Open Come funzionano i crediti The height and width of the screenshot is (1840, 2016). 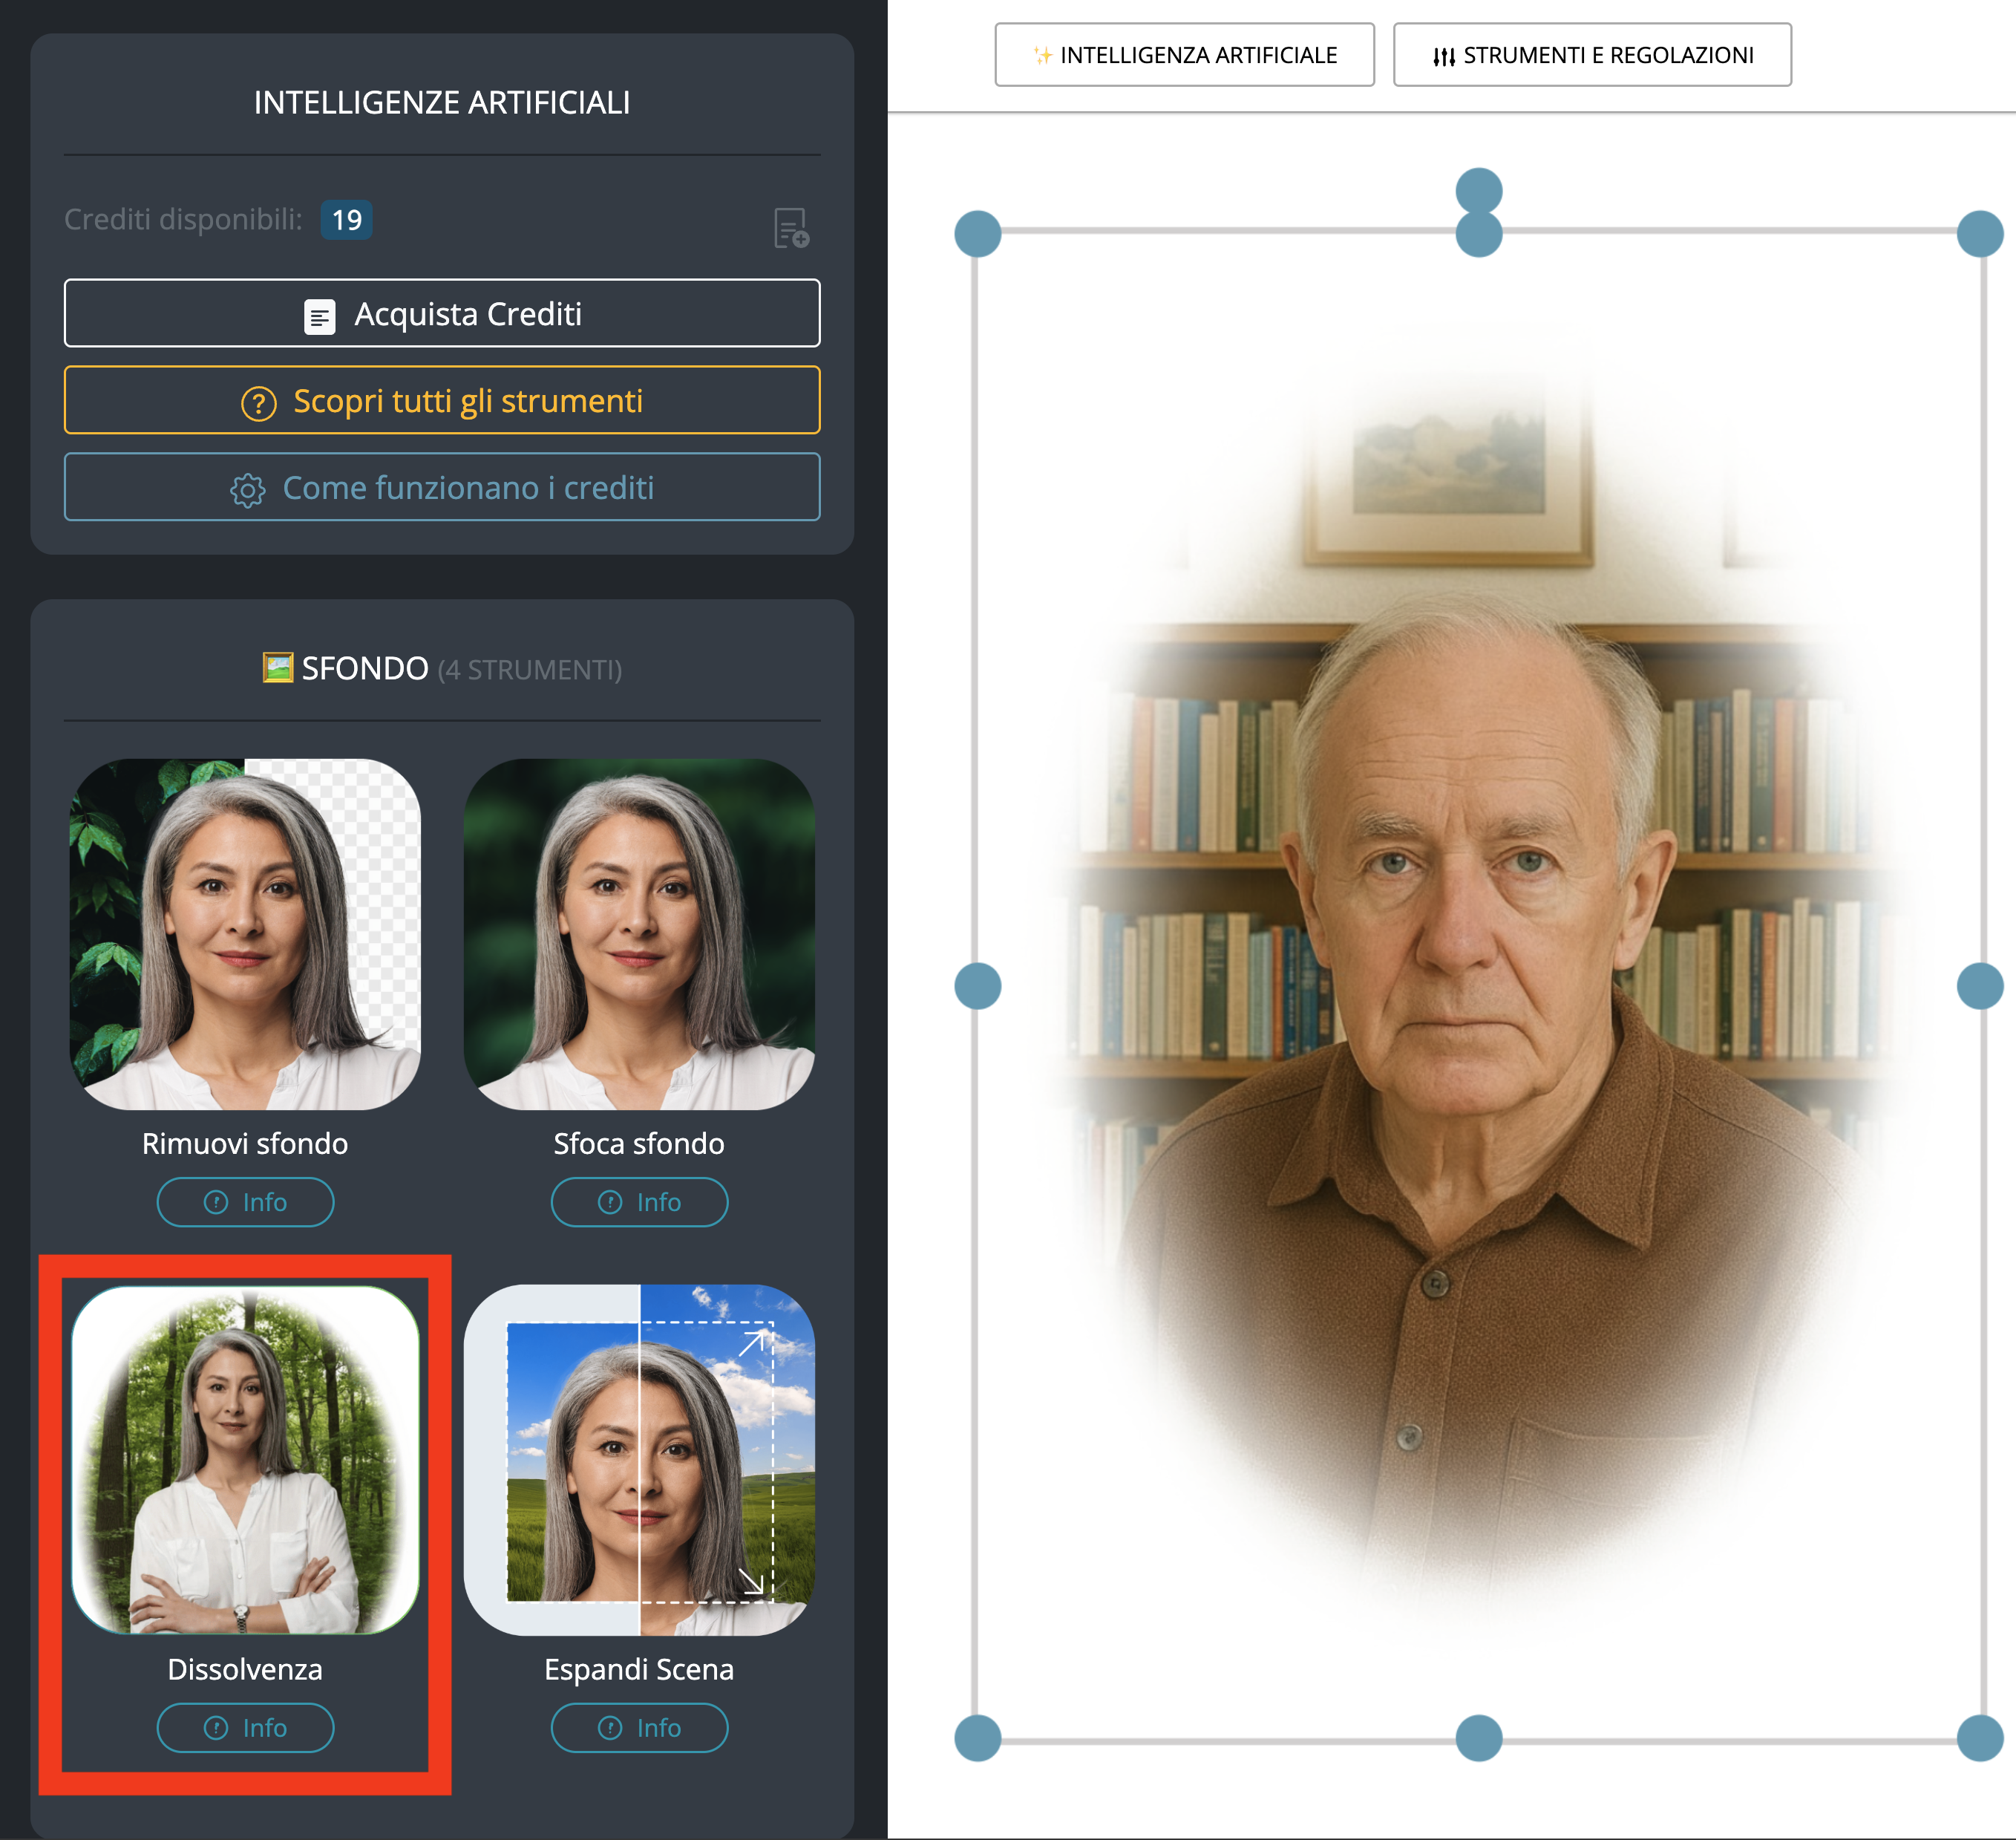(442, 489)
